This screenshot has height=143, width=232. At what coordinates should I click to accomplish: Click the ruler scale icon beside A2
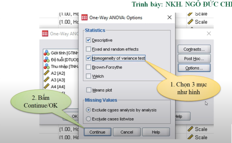46,73
